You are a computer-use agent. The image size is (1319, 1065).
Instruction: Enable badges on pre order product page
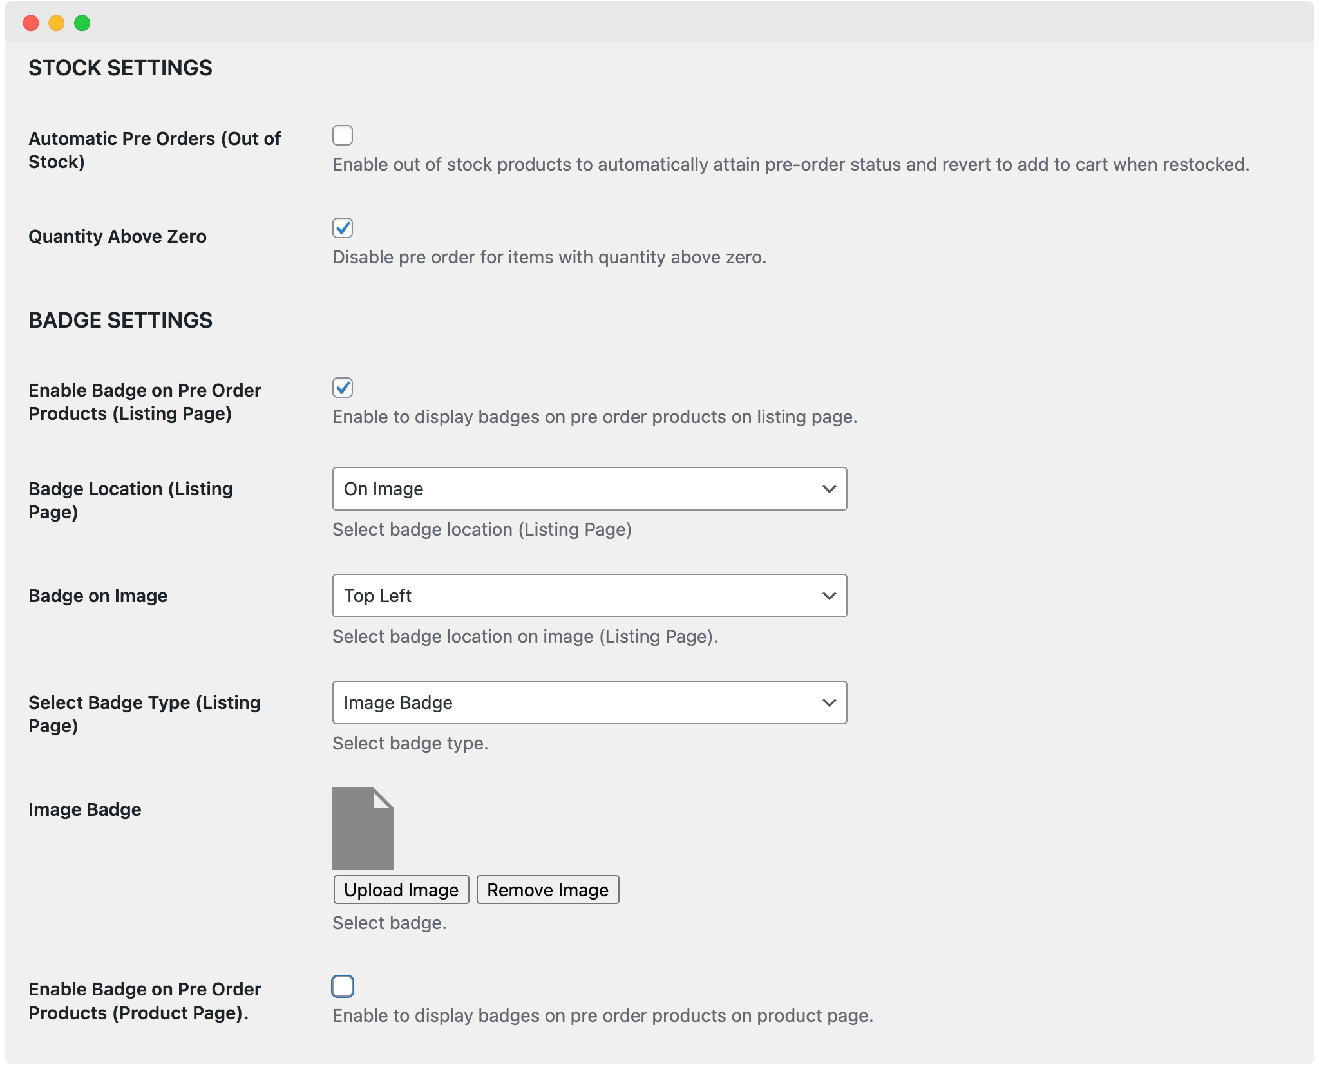click(x=343, y=986)
